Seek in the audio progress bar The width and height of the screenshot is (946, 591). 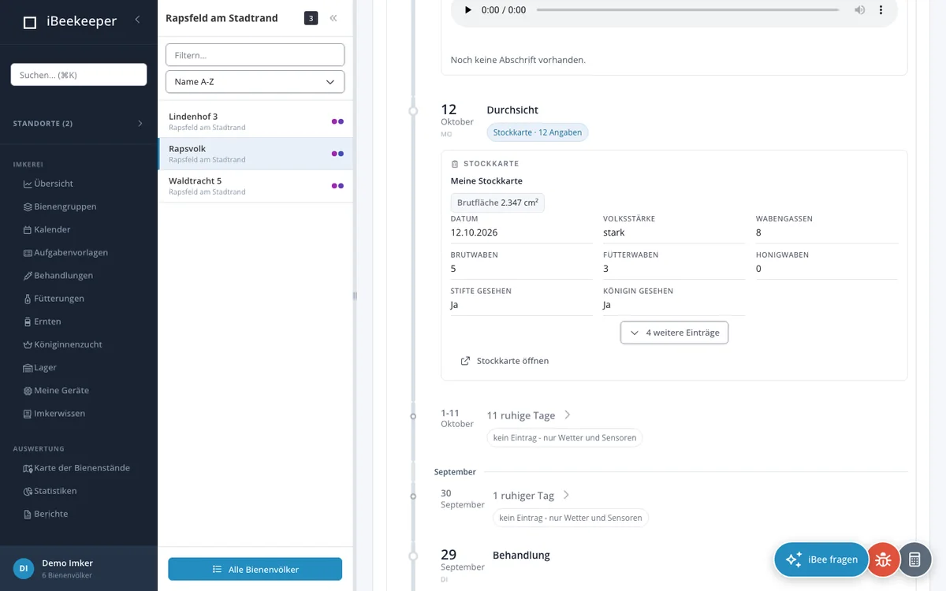pos(687,10)
